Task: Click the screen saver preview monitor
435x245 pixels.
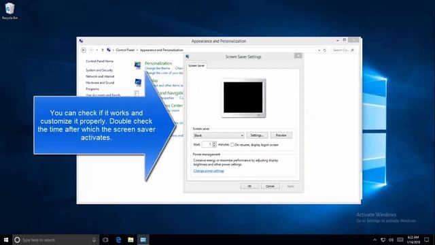Action: [243, 98]
